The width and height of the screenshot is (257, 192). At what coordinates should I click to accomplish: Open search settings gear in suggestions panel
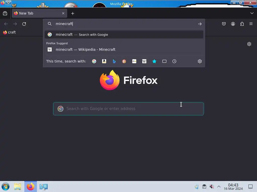coord(200,61)
